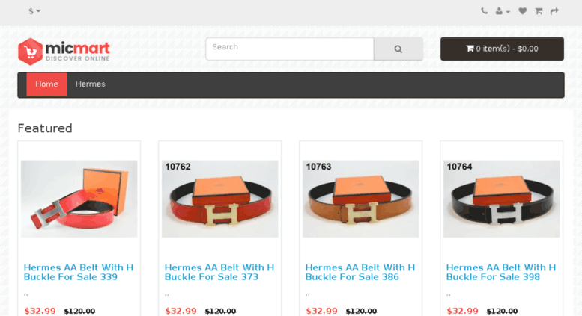Select the Home menu tab
Image resolution: width=582 pixels, height=316 pixels.
46,84
